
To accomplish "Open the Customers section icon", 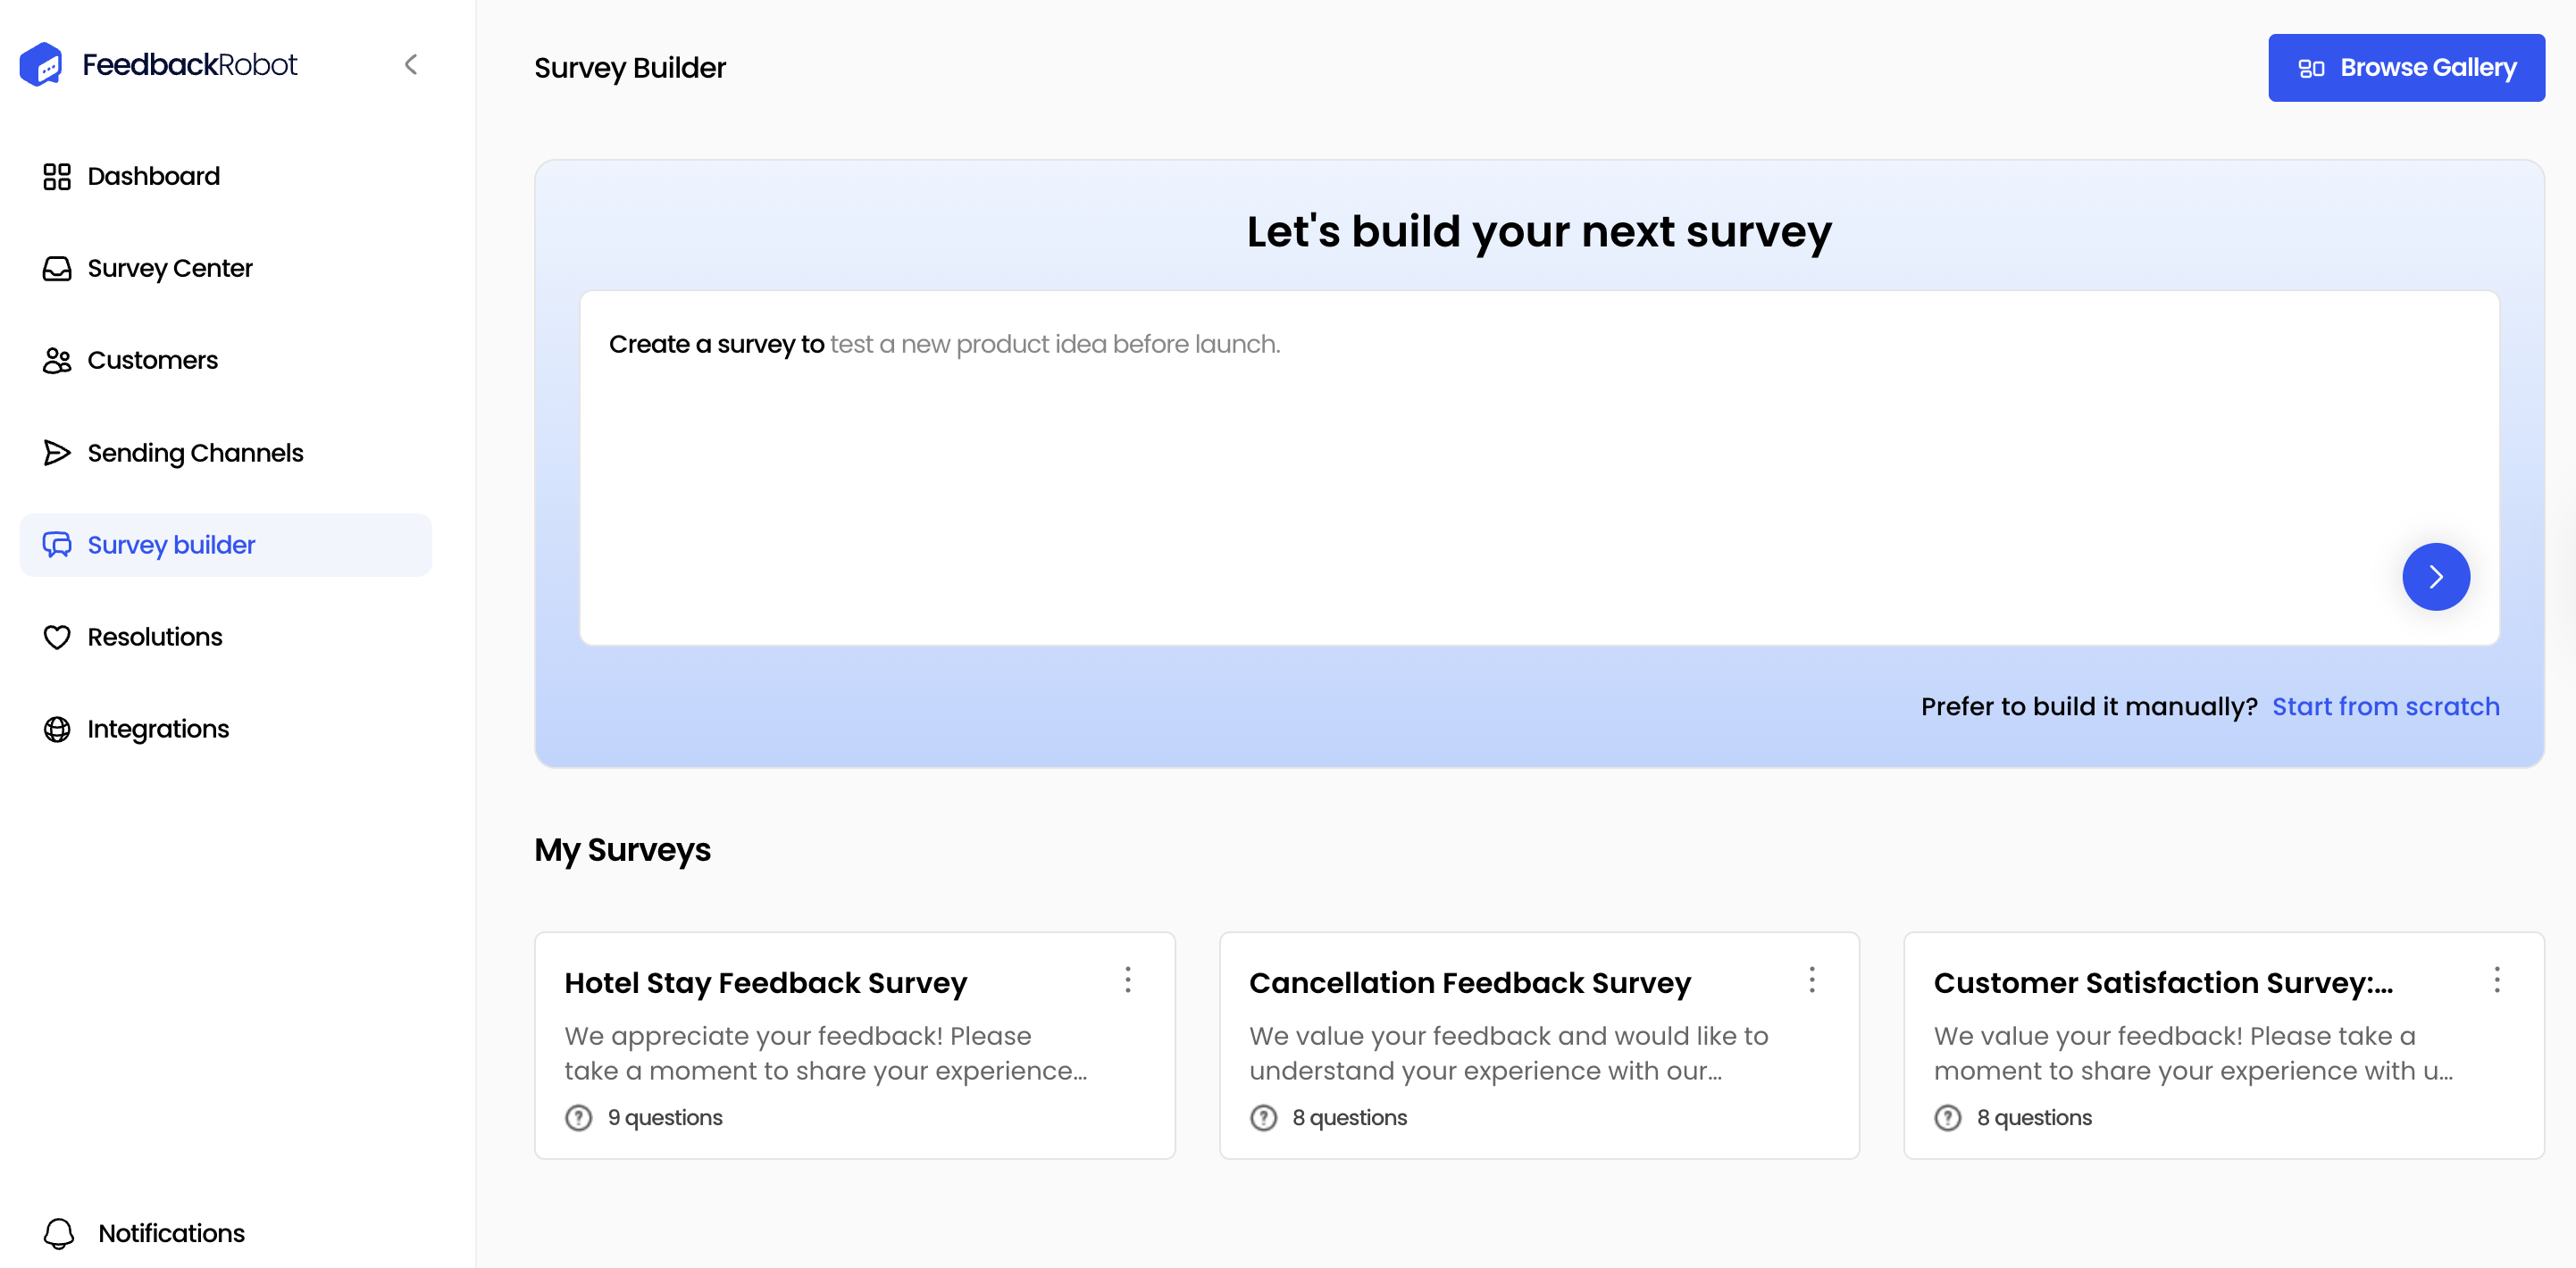I will pos(57,360).
